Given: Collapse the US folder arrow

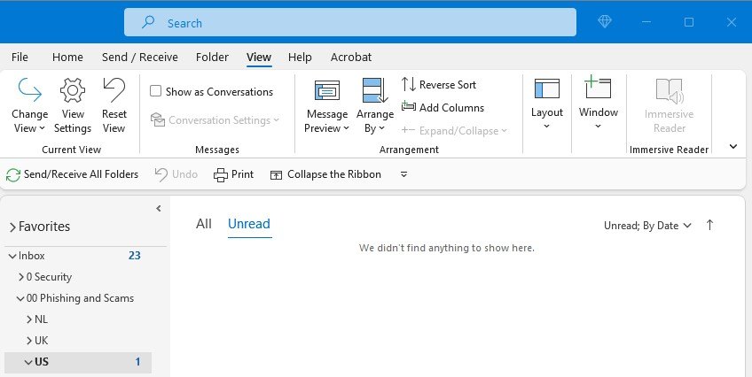Looking at the screenshot, I should click(28, 362).
